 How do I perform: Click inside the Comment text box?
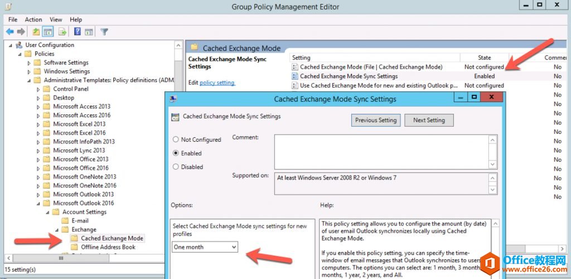point(380,150)
